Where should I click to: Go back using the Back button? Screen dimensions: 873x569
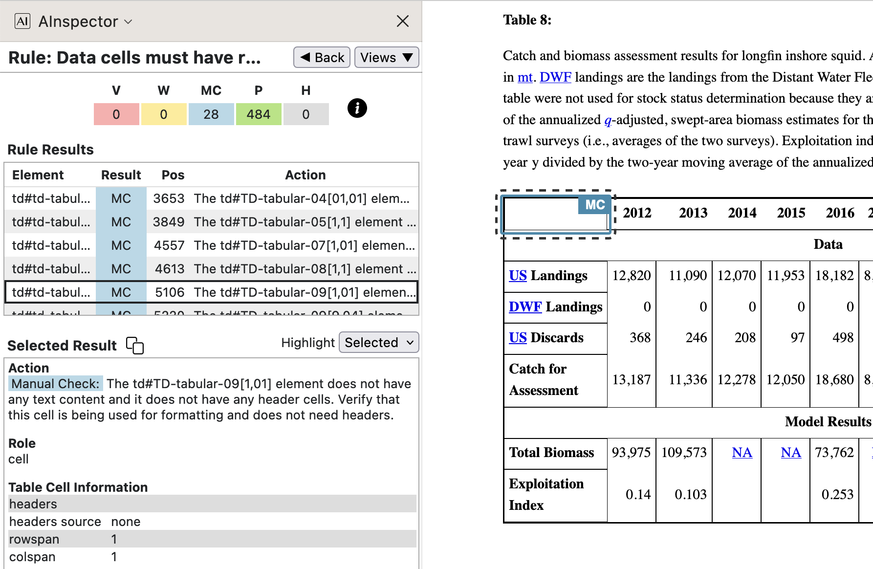pyautogui.click(x=322, y=58)
